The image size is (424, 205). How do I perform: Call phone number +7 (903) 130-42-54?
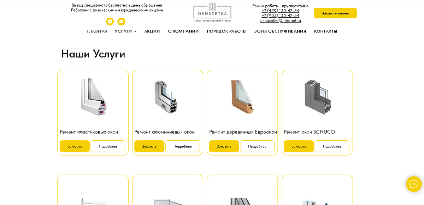tap(281, 16)
